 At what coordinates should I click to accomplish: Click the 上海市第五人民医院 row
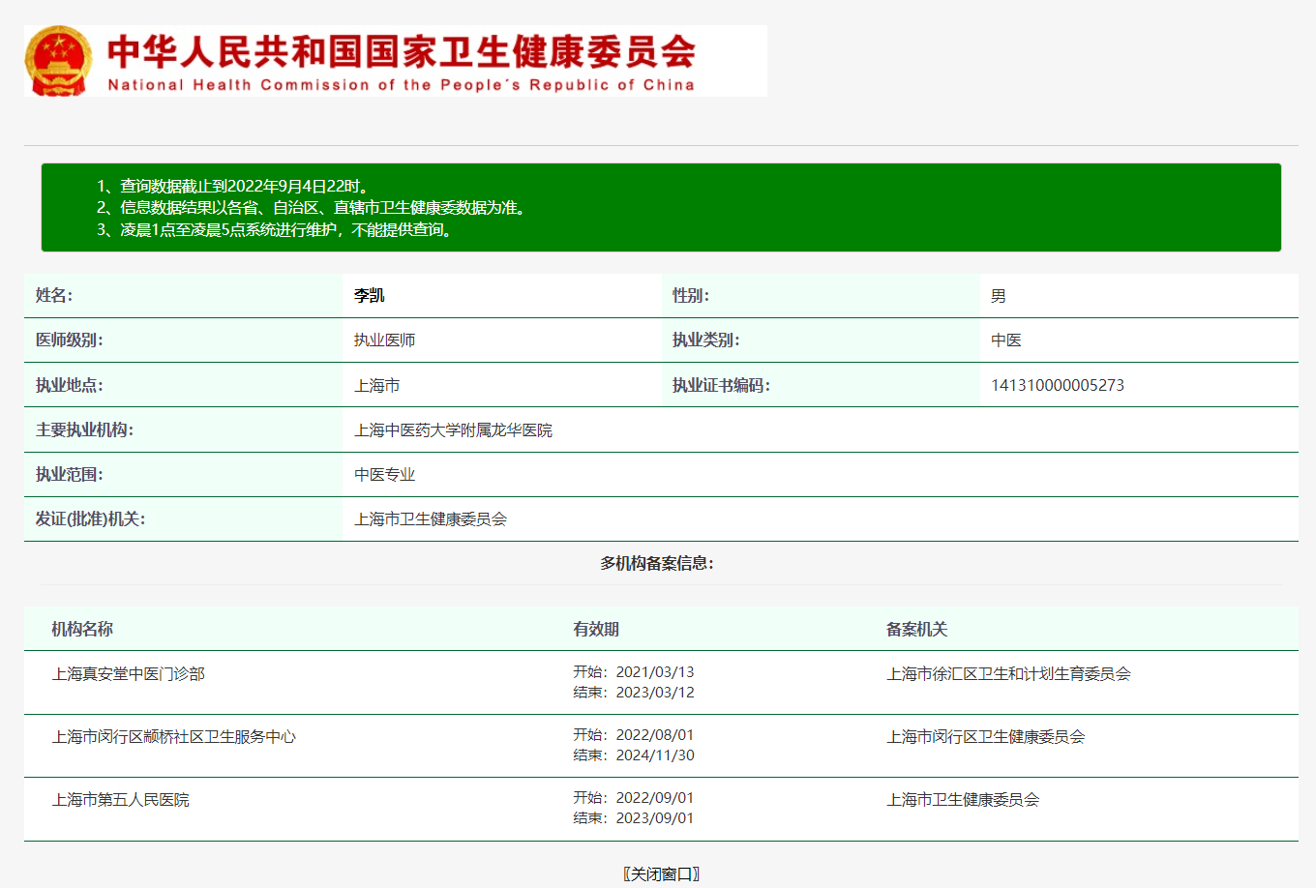pyautogui.click(x=661, y=809)
